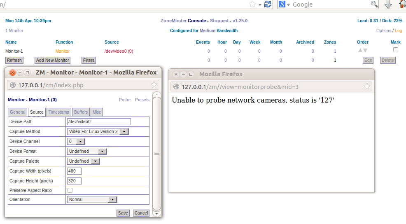Click the Zones count 1 for Monitor-1

pos(335,51)
